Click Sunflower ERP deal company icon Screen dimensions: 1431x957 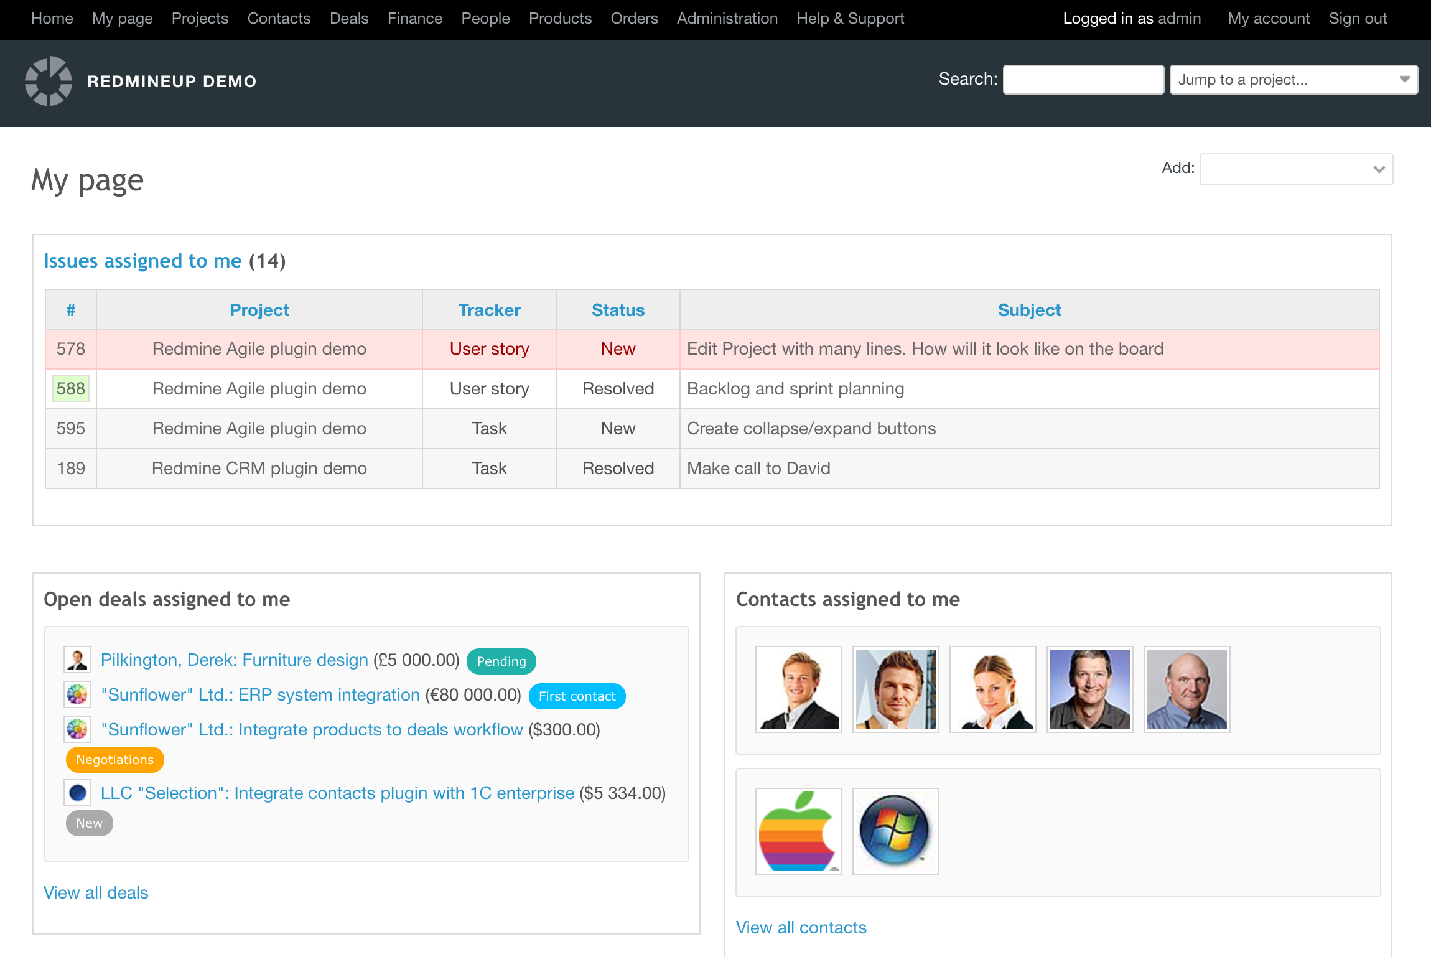click(78, 694)
